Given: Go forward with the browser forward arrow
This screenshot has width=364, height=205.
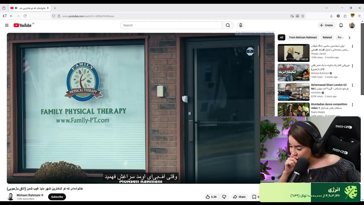Looking at the screenshot, I should [x=18, y=16].
